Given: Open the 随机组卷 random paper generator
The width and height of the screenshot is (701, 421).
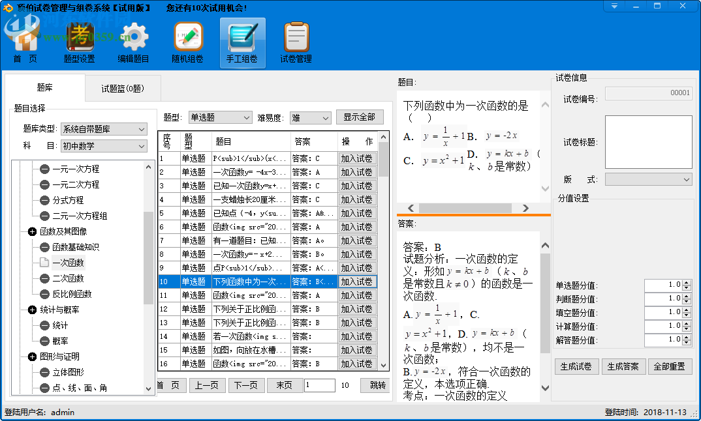Looking at the screenshot, I should pyautogui.click(x=187, y=40).
